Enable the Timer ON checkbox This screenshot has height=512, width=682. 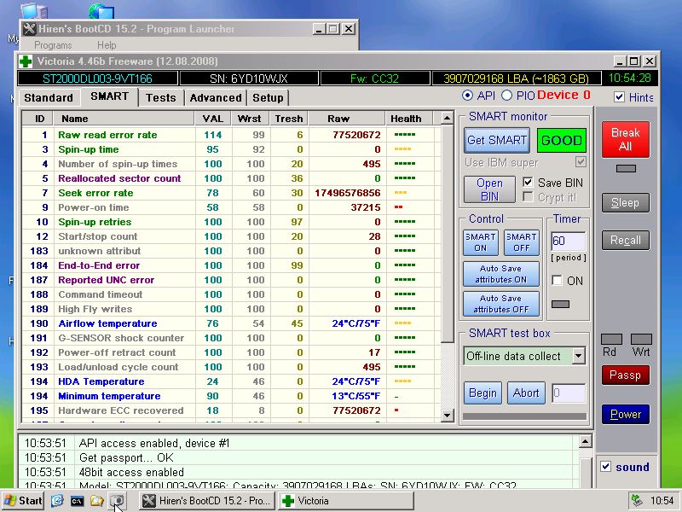(557, 281)
